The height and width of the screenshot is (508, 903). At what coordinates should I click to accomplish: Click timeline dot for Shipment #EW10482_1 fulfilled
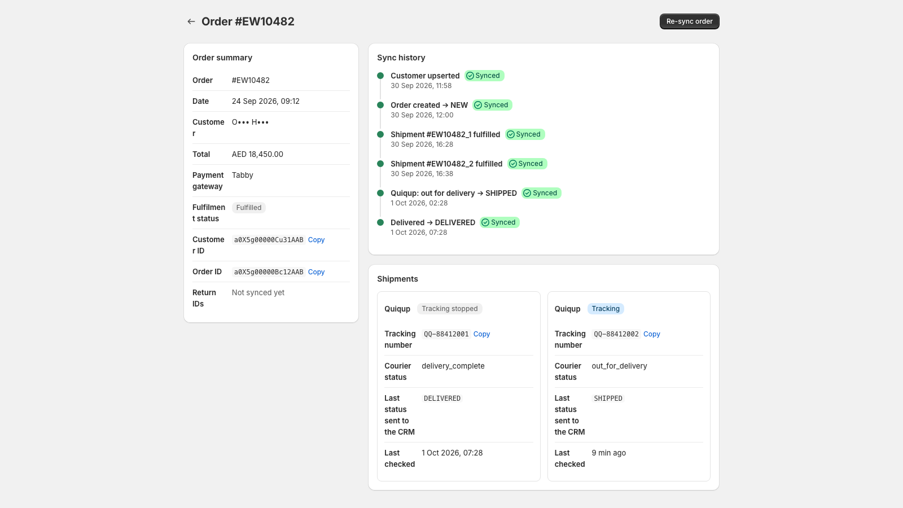pyautogui.click(x=380, y=134)
